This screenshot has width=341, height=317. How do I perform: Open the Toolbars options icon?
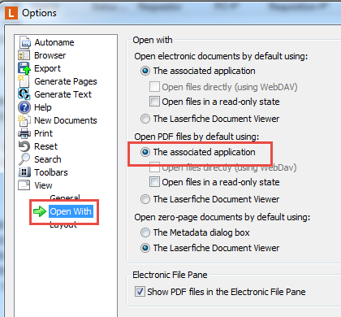pos(24,172)
